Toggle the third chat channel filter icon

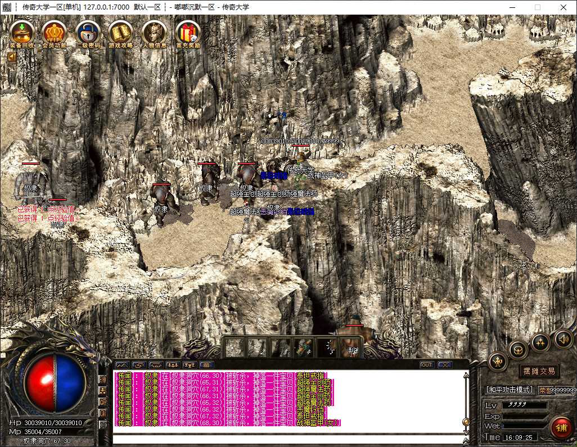(103, 402)
